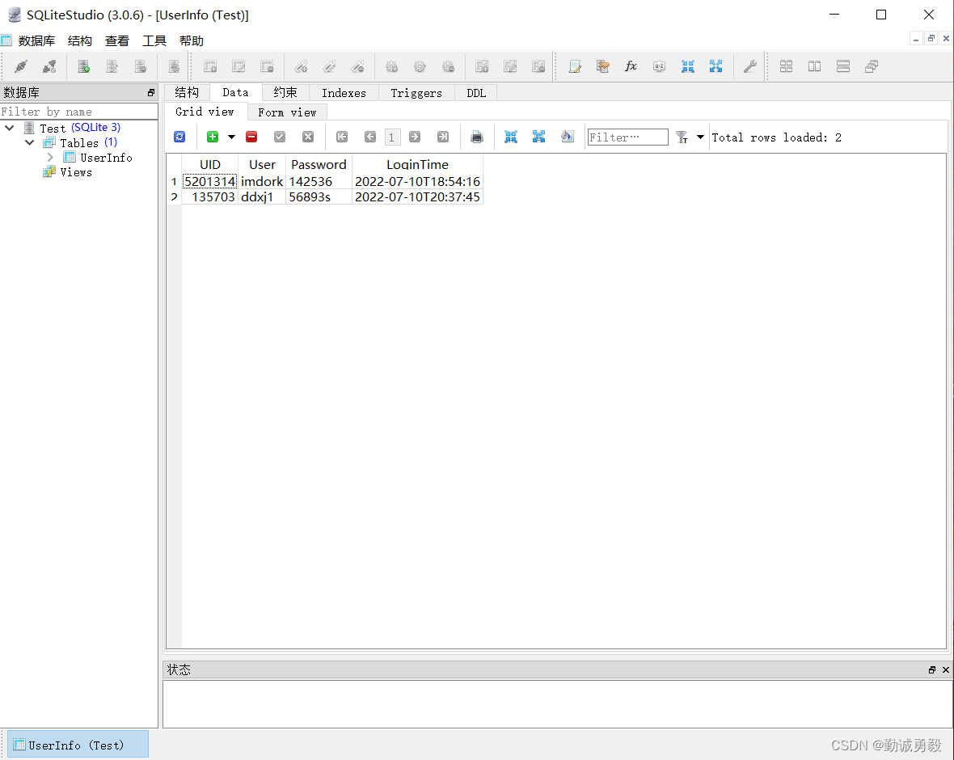Click the create index icon
954x760 pixels.
[302, 66]
